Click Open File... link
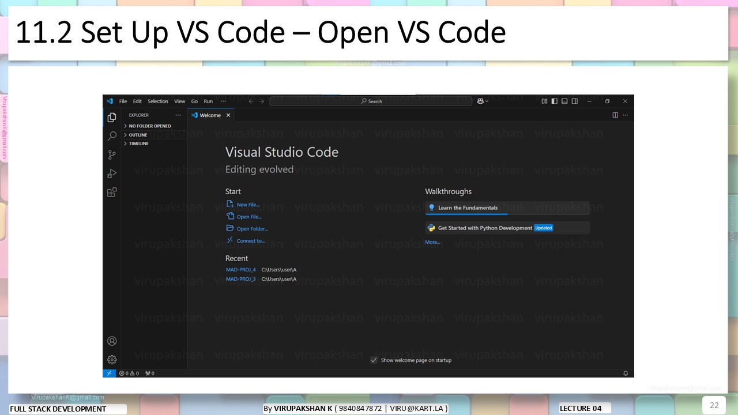 pos(249,217)
